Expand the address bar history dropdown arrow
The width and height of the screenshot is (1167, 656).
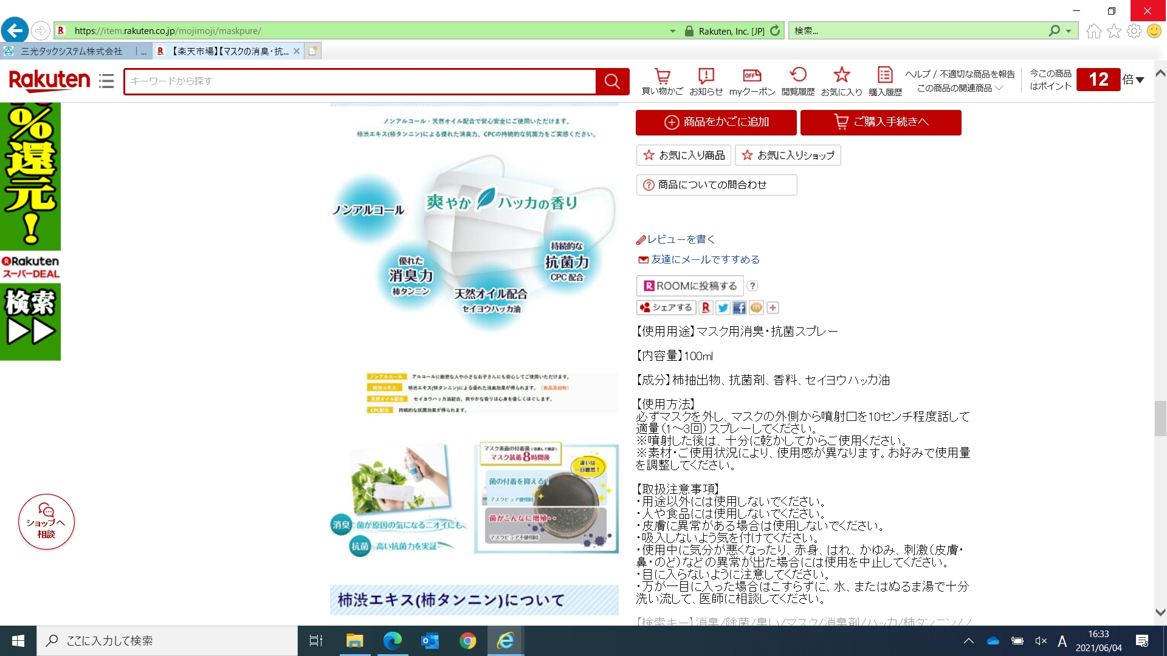(673, 31)
